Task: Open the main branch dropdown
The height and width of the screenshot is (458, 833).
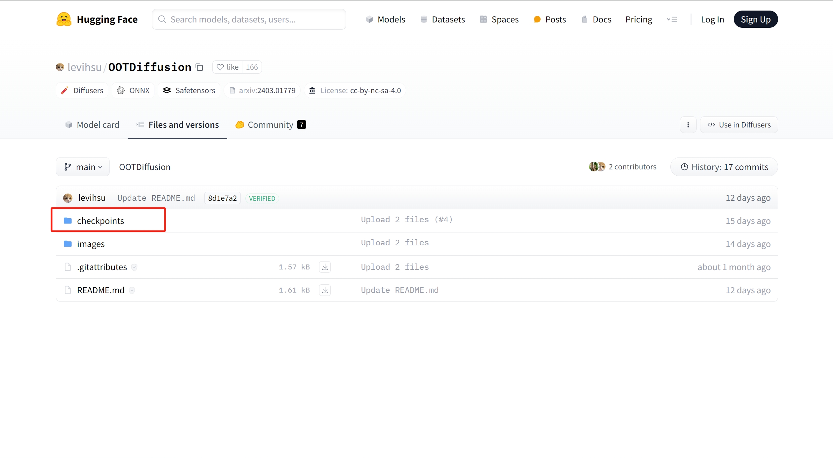Action: click(x=83, y=167)
